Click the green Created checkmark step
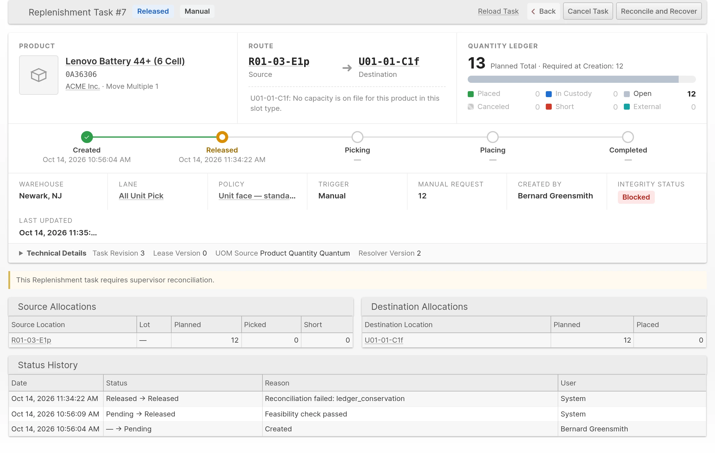The width and height of the screenshot is (715, 457). (x=87, y=137)
